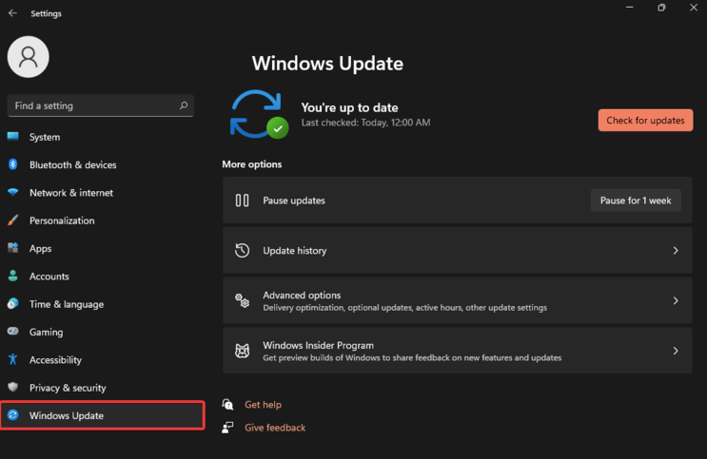Screen dimensions: 707x459
Task: Expand Windows Insider Program chevron
Action: (676, 351)
